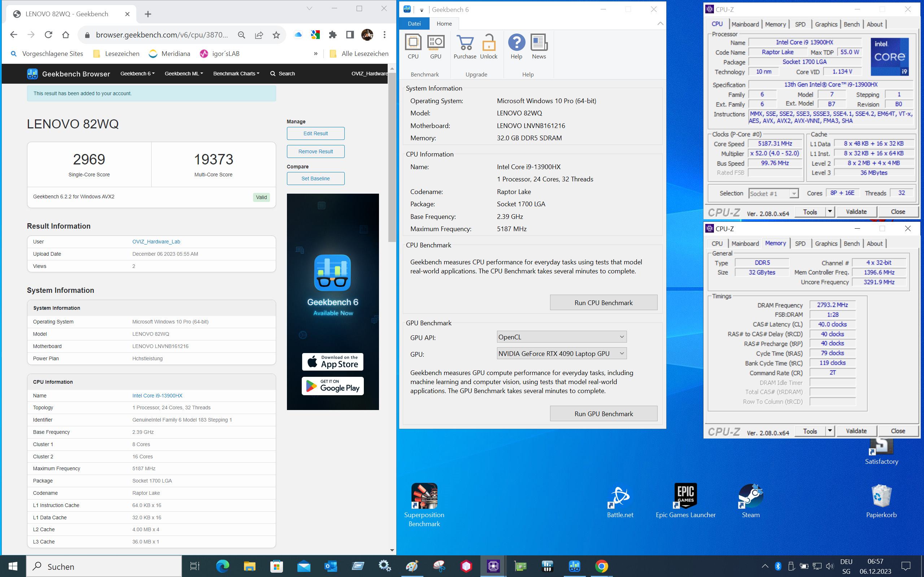Open the Chrome profile avatar

367,35
